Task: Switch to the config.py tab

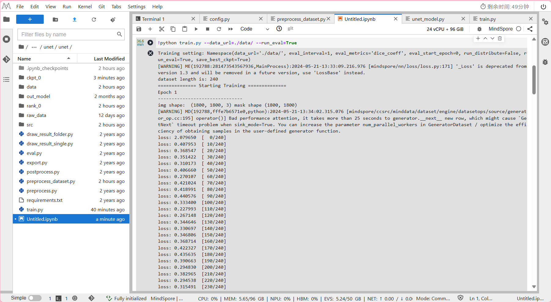Action: [x=233, y=19]
